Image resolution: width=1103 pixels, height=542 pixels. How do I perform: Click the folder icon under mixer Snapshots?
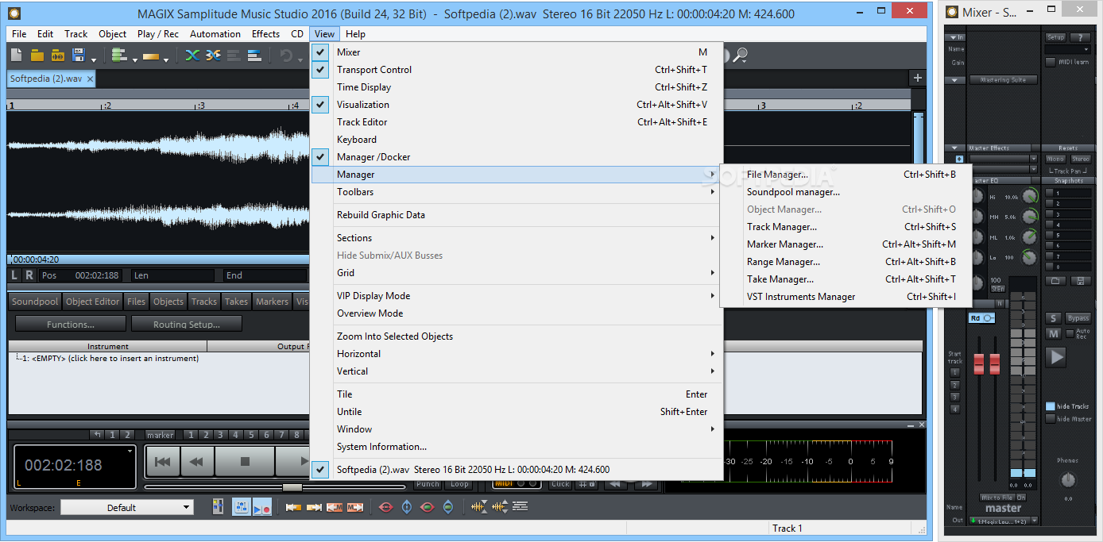(x=1055, y=280)
